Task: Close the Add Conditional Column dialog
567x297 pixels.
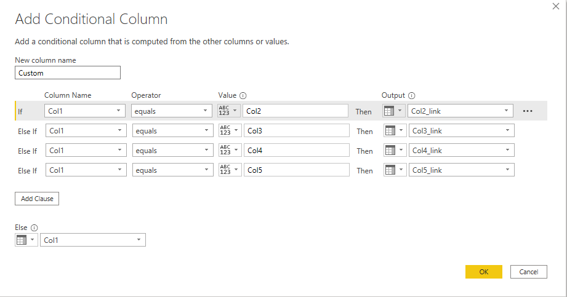Action: [556, 6]
